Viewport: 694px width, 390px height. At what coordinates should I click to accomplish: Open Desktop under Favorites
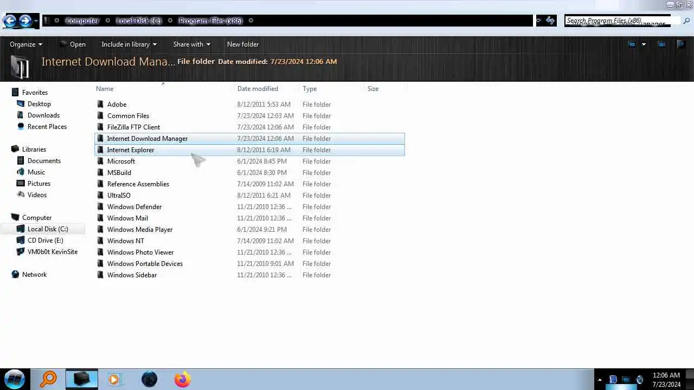39,104
